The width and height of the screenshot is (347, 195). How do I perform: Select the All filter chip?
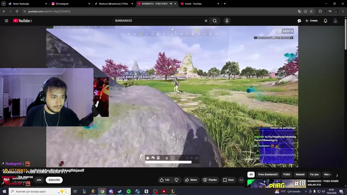pos(251,174)
